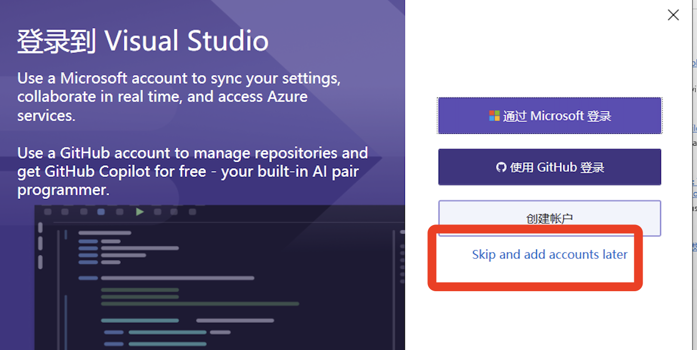The height and width of the screenshot is (350, 697).
Task: Click the blue partial link near the bottom right edge
Action: coord(694,194)
